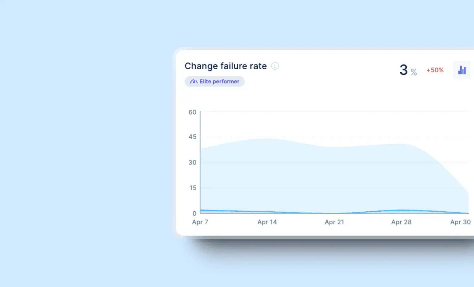Select the histogram icon in the top right corner

click(462, 70)
